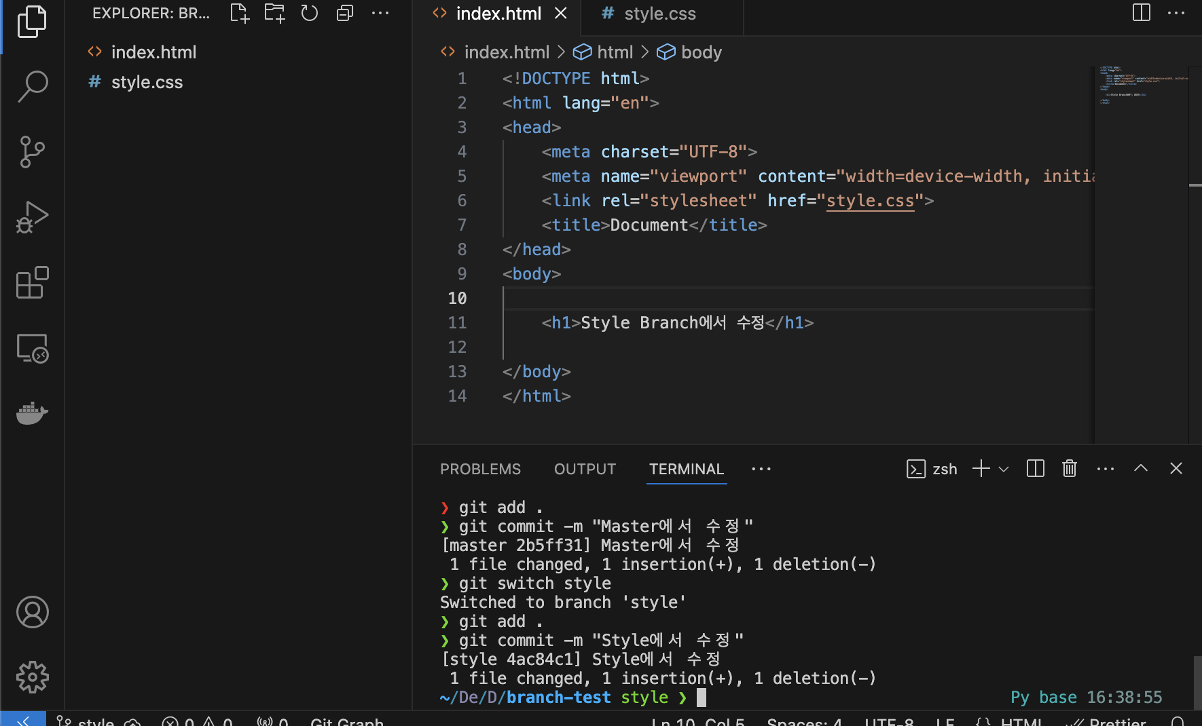Click the Git Graph status bar button
The image size is (1202, 726).
(x=347, y=721)
